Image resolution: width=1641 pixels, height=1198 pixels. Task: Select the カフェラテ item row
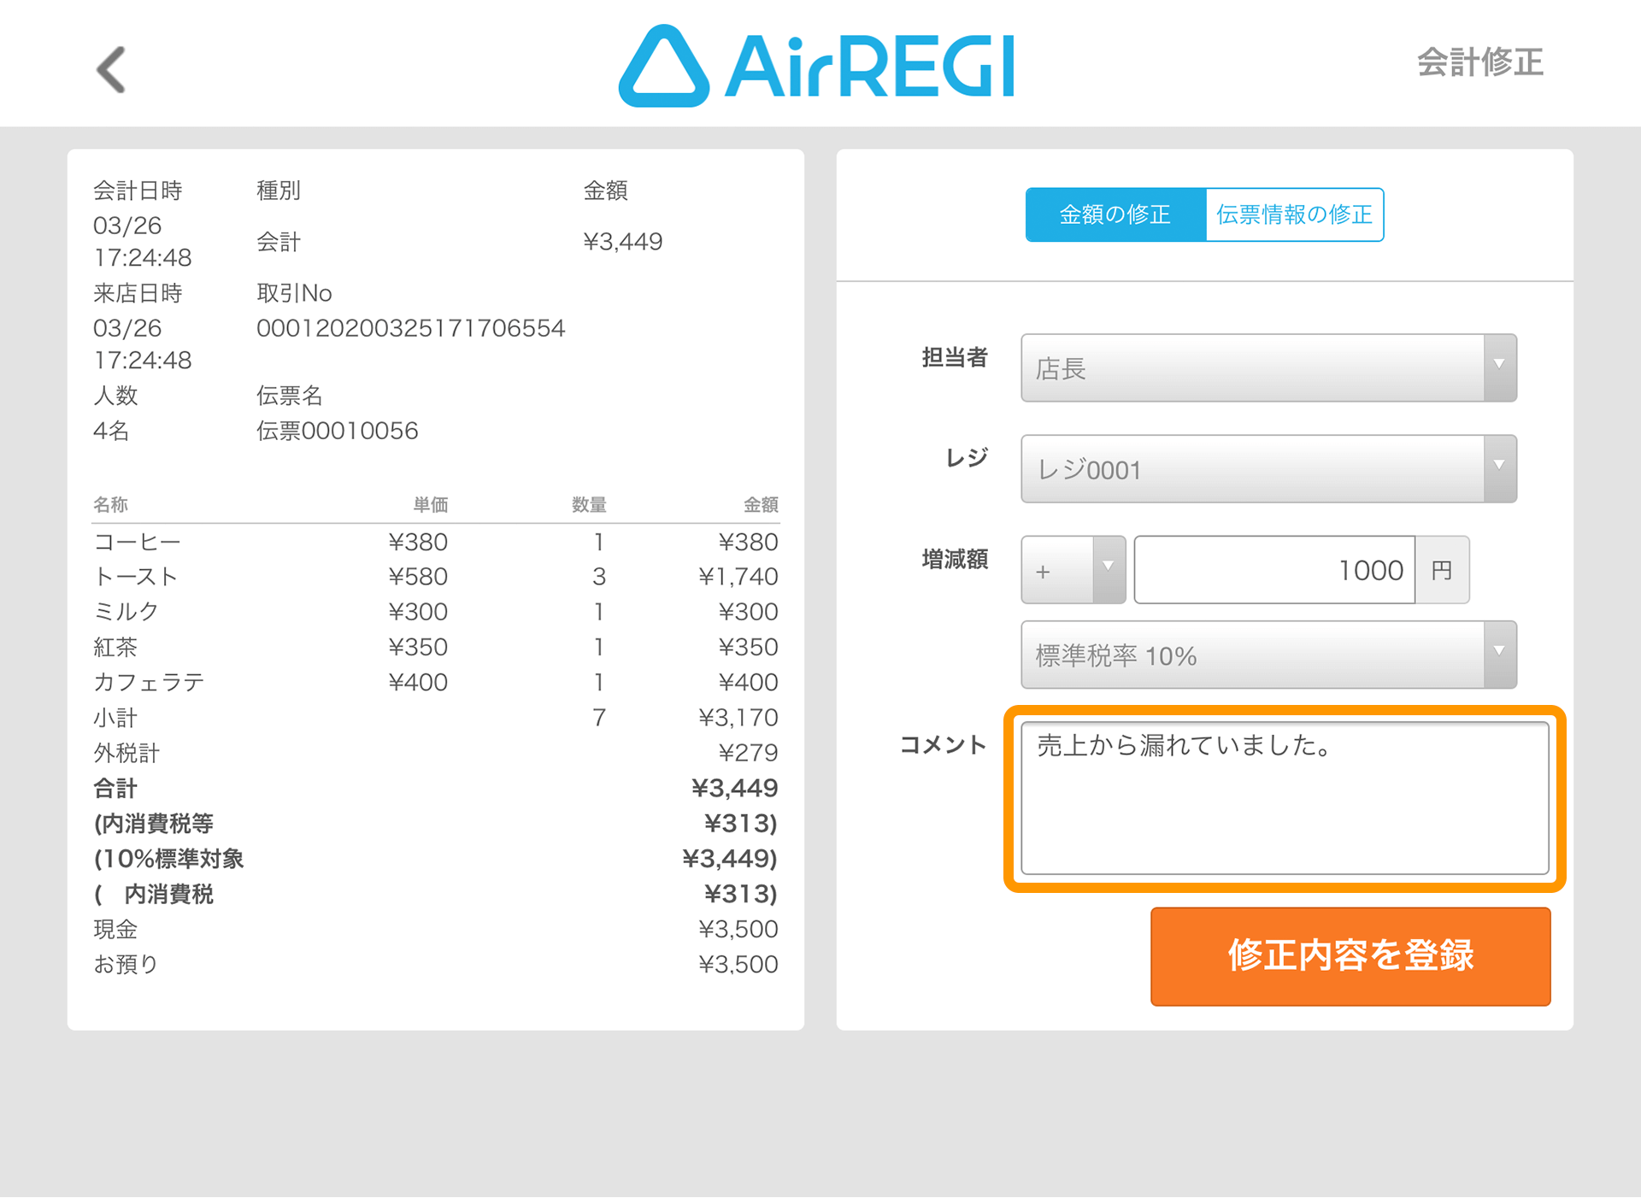point(436,682)
